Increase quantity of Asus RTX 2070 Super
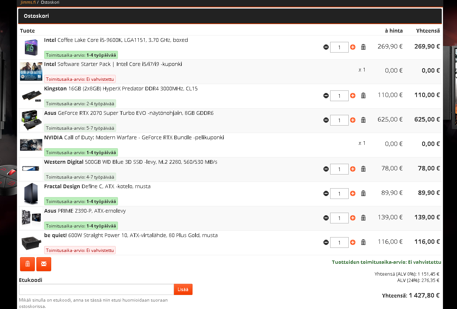Viewport: 457px width, 309px height. (353, 120)
